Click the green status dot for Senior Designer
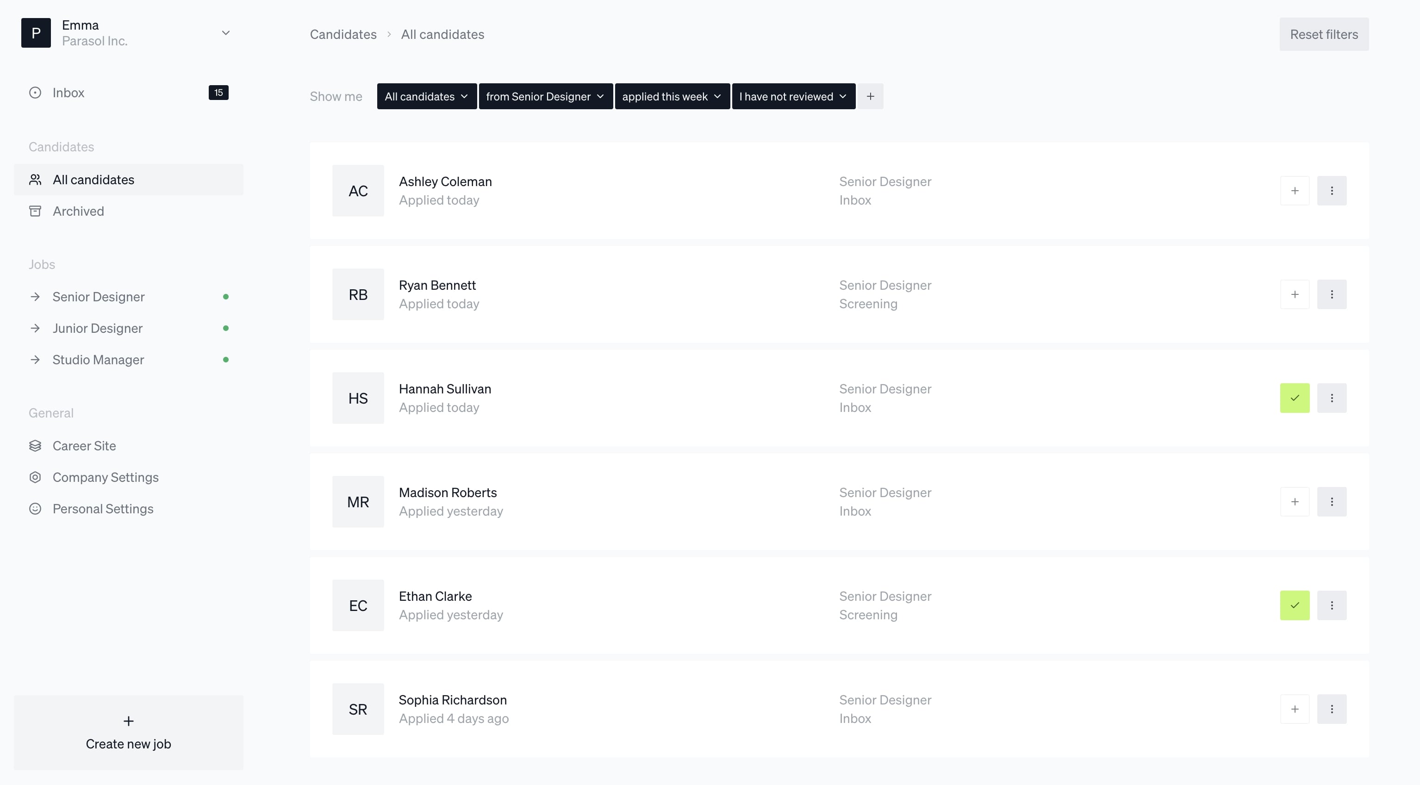This screenshot has width=1420, height=785. coord(225,297)
